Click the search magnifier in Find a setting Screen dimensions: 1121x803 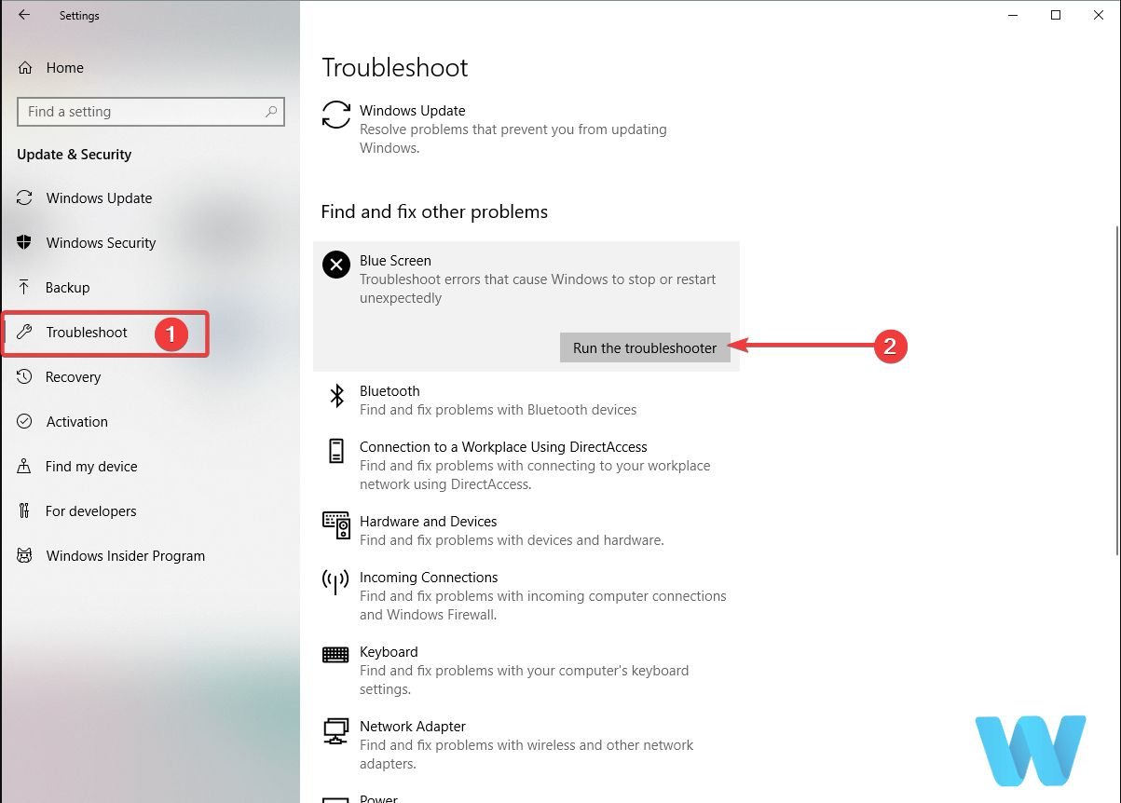(271, 112)
